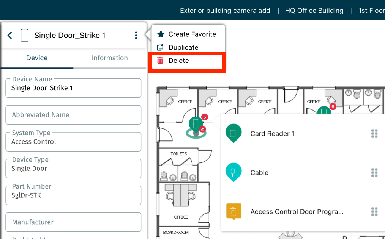Edit the Part Number field
Screen dimensions: 385x239
(x=73, y=195)
